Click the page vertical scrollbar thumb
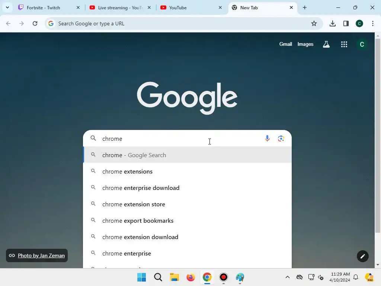381x286 pixels. point(378,136)
